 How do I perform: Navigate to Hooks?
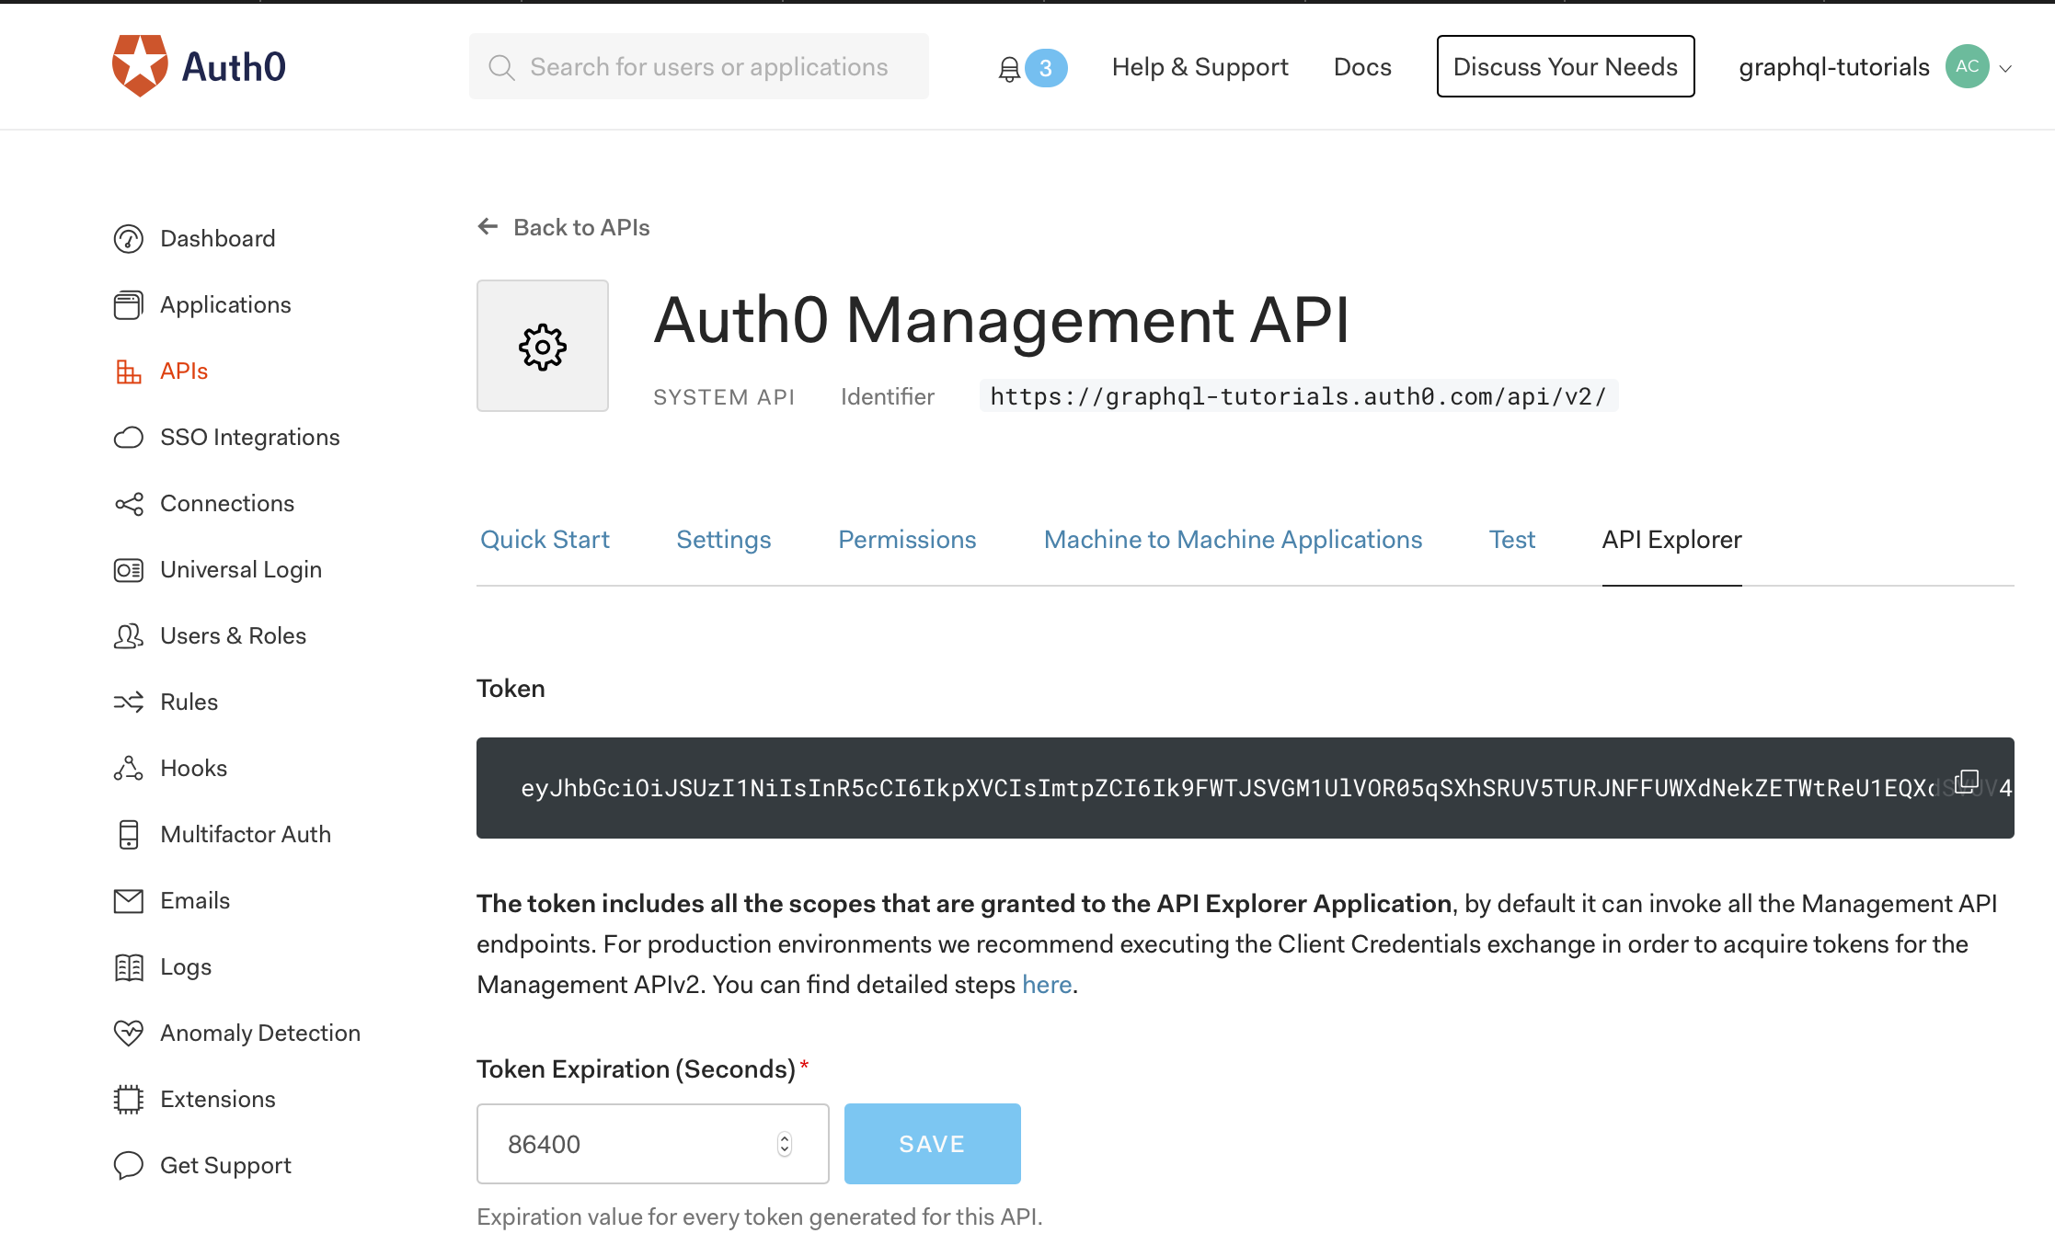coord(193,768)
